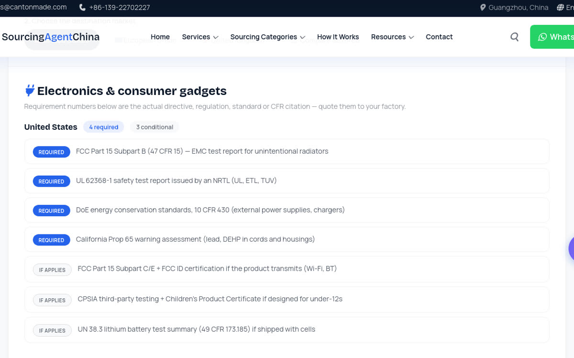Click REQUIRED badge on California Prop 65 row

coord(51,240)
